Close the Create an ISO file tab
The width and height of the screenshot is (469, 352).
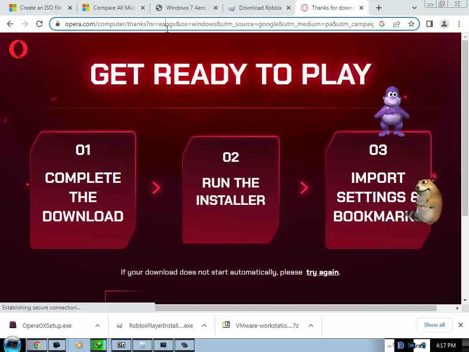[x=70, y=8]
